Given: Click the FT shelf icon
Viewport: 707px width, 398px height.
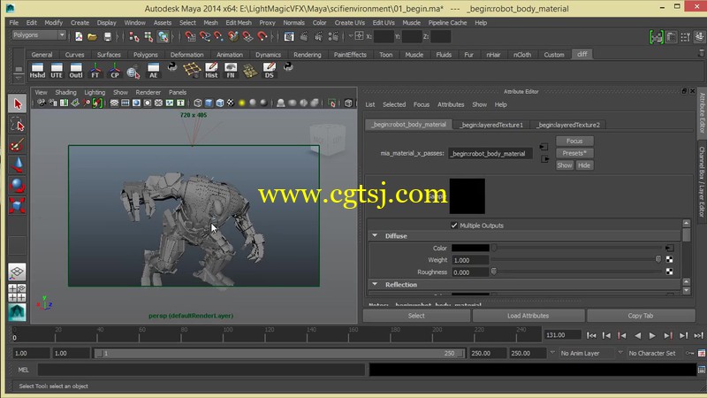Looking at the screenshot, I should click(x=95, y=71).
